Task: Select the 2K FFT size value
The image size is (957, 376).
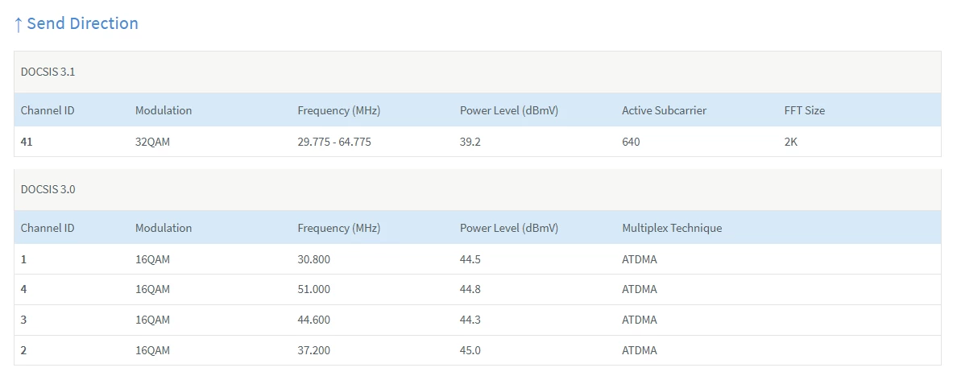Action: 791,142
